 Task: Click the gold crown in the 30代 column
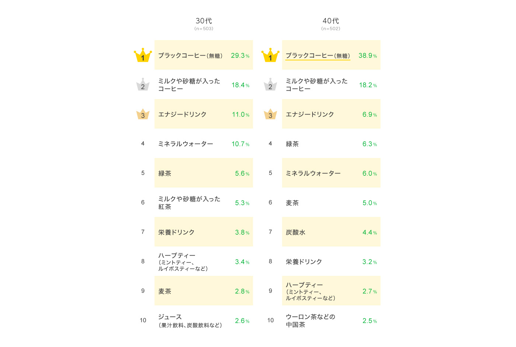pyautogui.click(x=143, y=55)
